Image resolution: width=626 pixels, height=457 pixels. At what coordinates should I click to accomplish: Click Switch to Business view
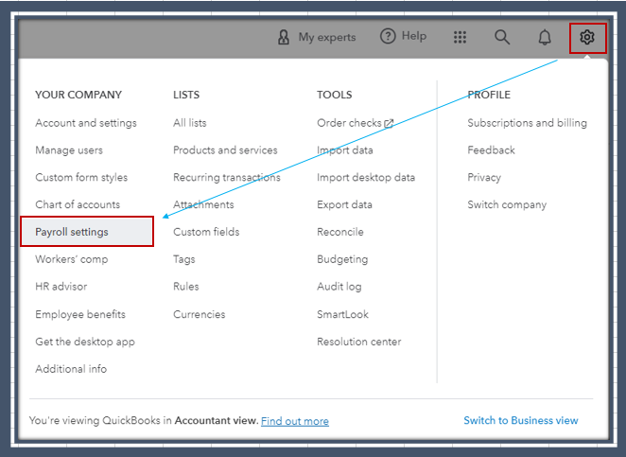521,421
